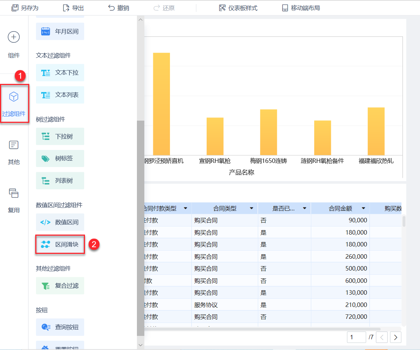Click the 130,000 amount cell
420x350 pixels.
tap(340, 292)
